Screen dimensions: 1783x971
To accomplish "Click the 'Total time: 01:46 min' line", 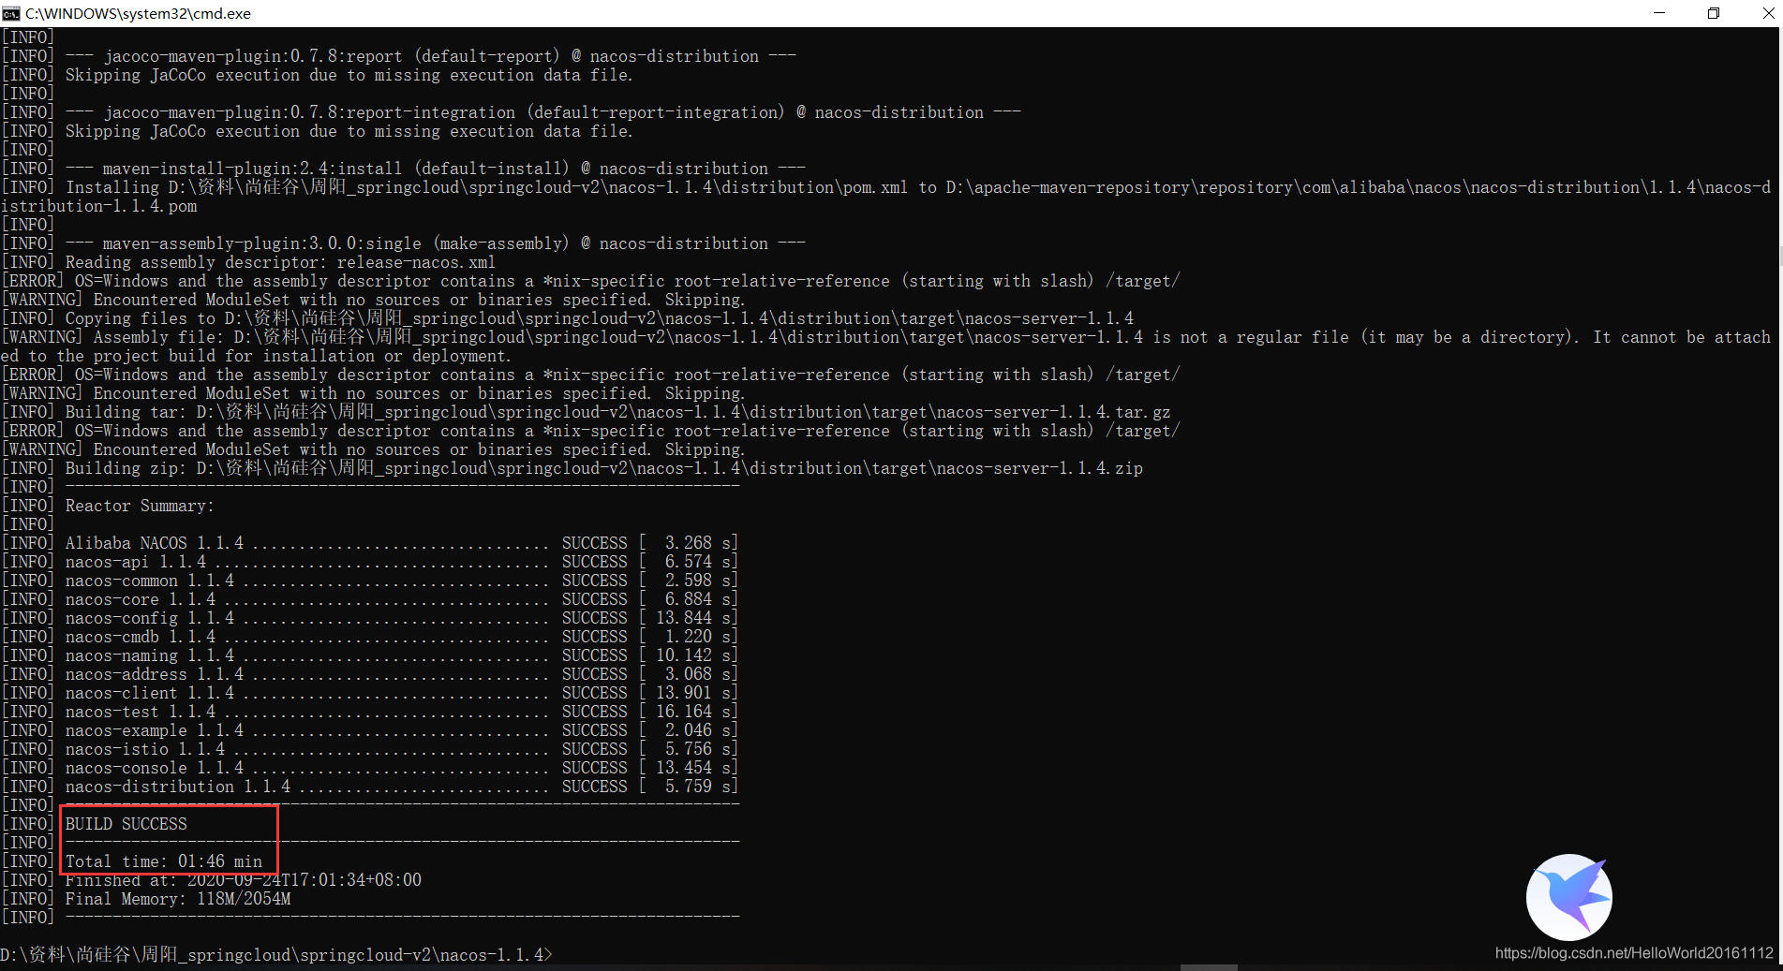I will (x=164, y=861).
